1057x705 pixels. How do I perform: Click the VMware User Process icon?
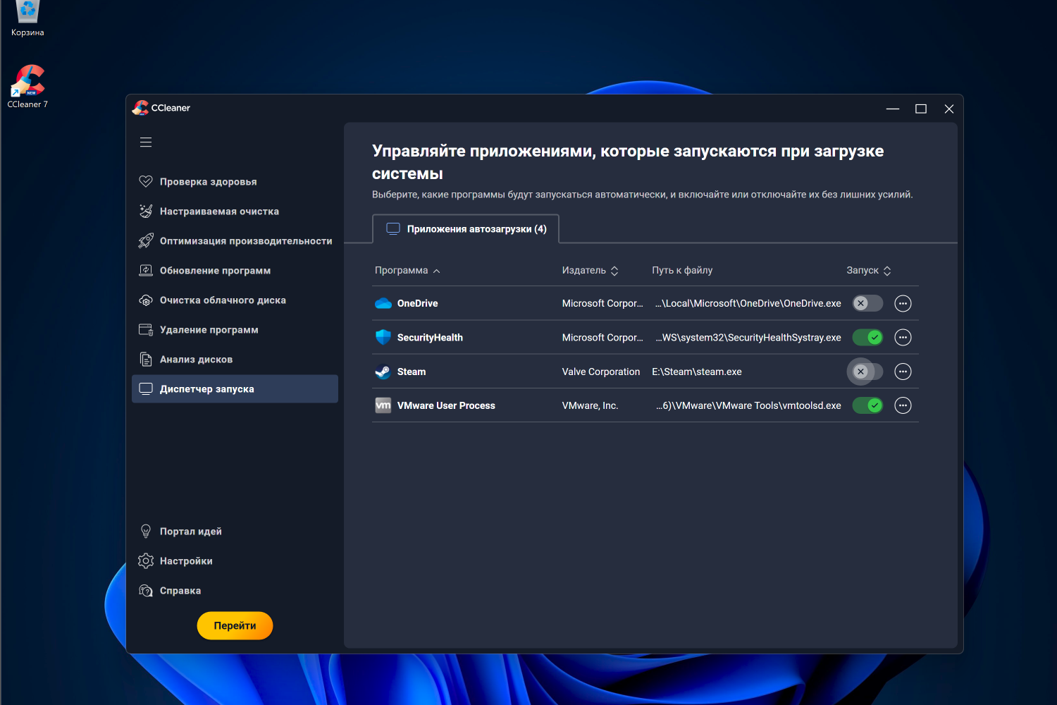383,405
